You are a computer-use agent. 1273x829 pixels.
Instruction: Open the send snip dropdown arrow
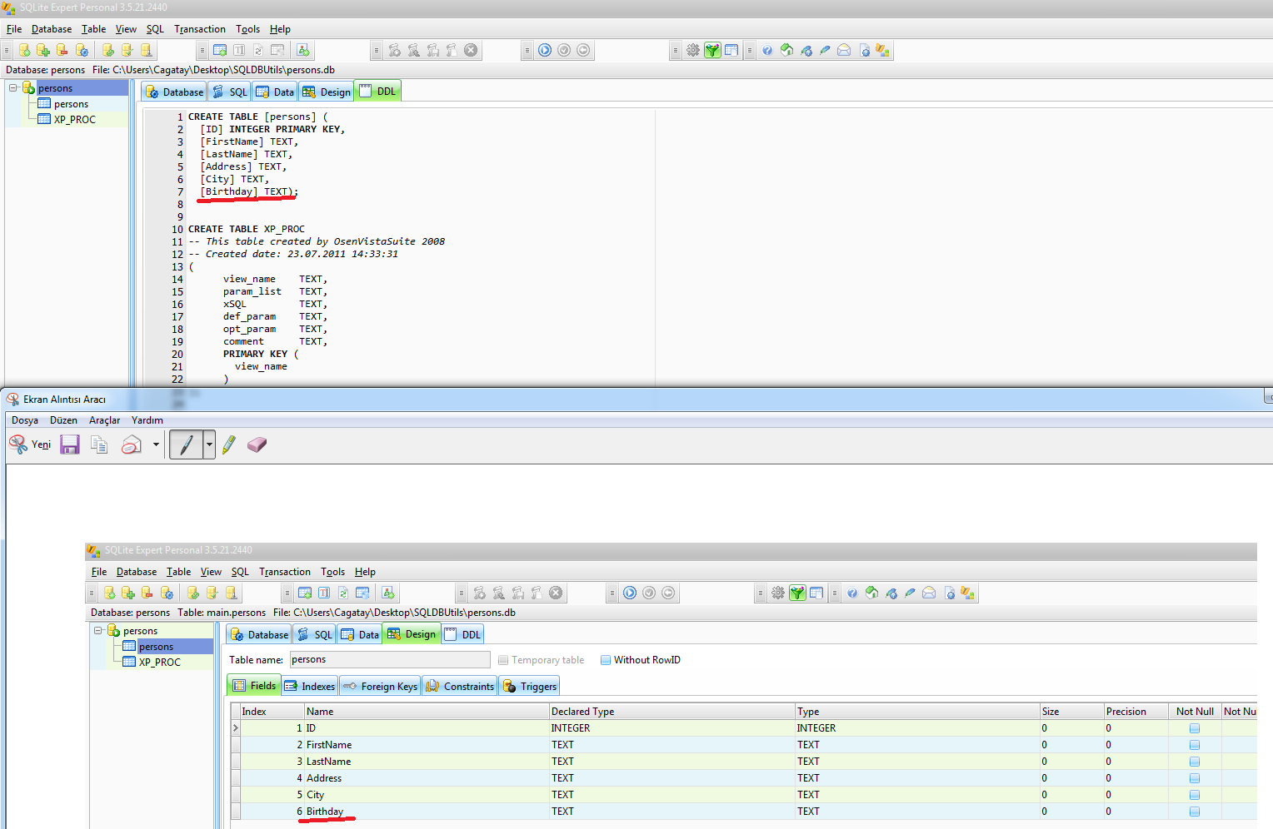[156, 444]
